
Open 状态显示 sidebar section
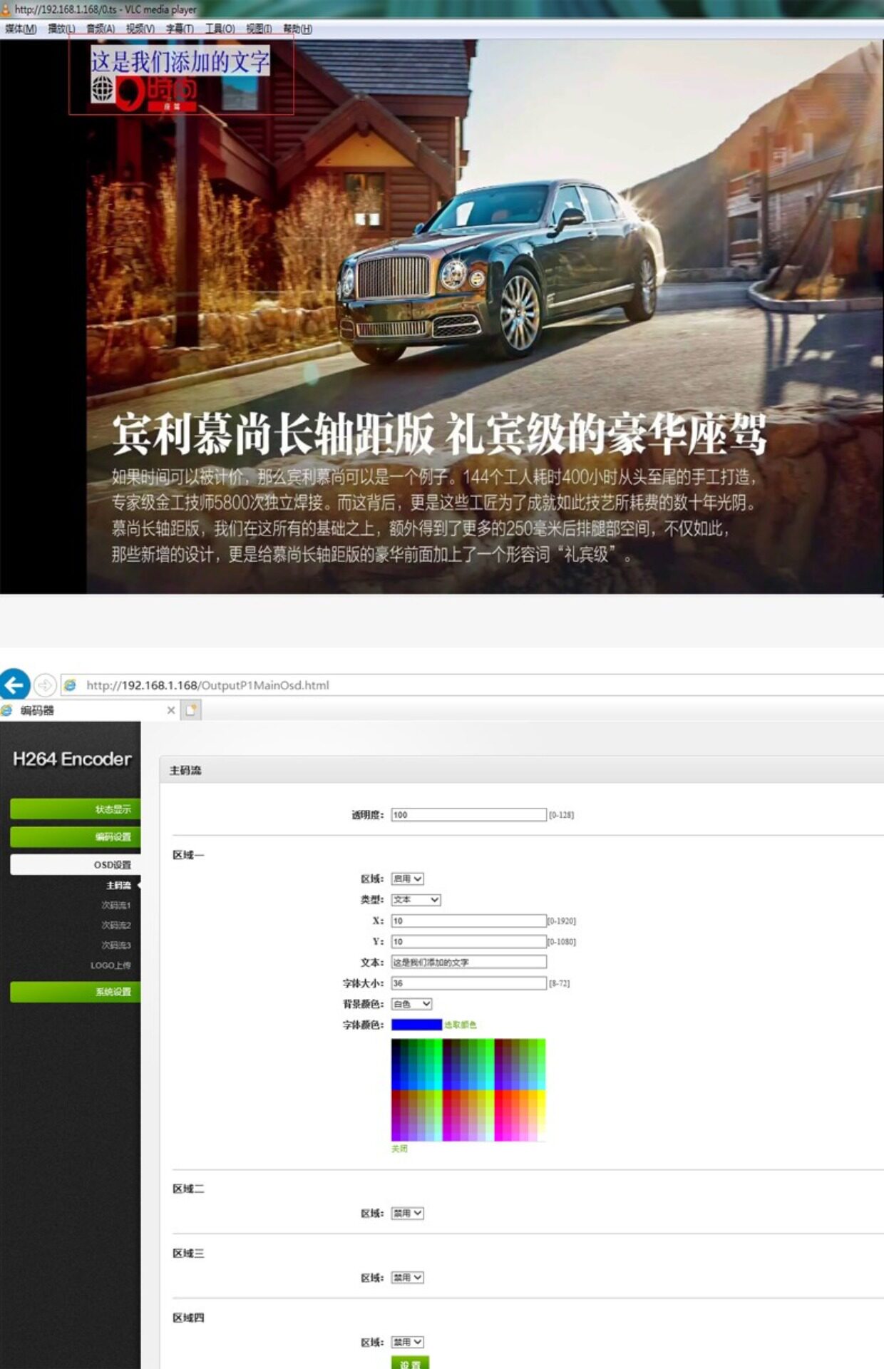(75, 809)
